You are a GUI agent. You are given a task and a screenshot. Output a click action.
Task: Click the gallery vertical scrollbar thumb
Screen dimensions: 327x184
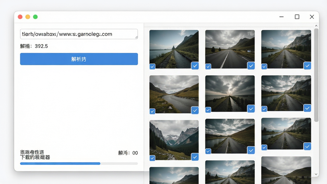coord(316,75)
